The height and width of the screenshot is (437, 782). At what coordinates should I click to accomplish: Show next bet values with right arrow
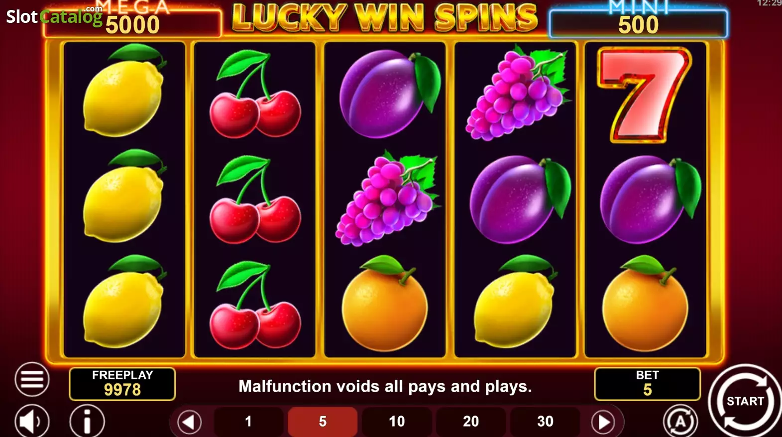603,422
